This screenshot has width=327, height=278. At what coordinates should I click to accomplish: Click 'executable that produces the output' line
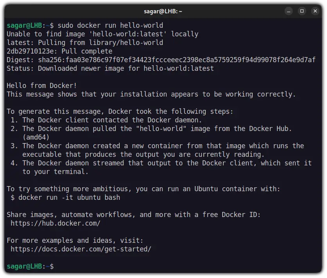(144, 154)
